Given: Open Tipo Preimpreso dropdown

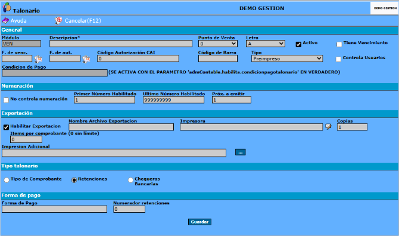Looking at the screenshot, I should [287, 58].
